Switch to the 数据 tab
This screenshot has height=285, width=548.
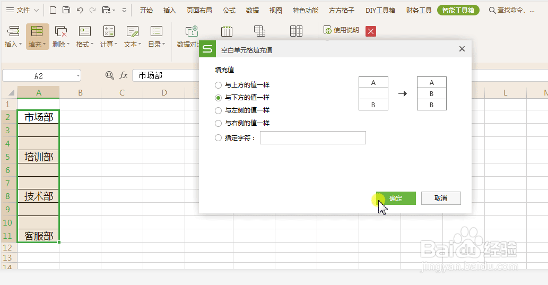pos(253,11)
